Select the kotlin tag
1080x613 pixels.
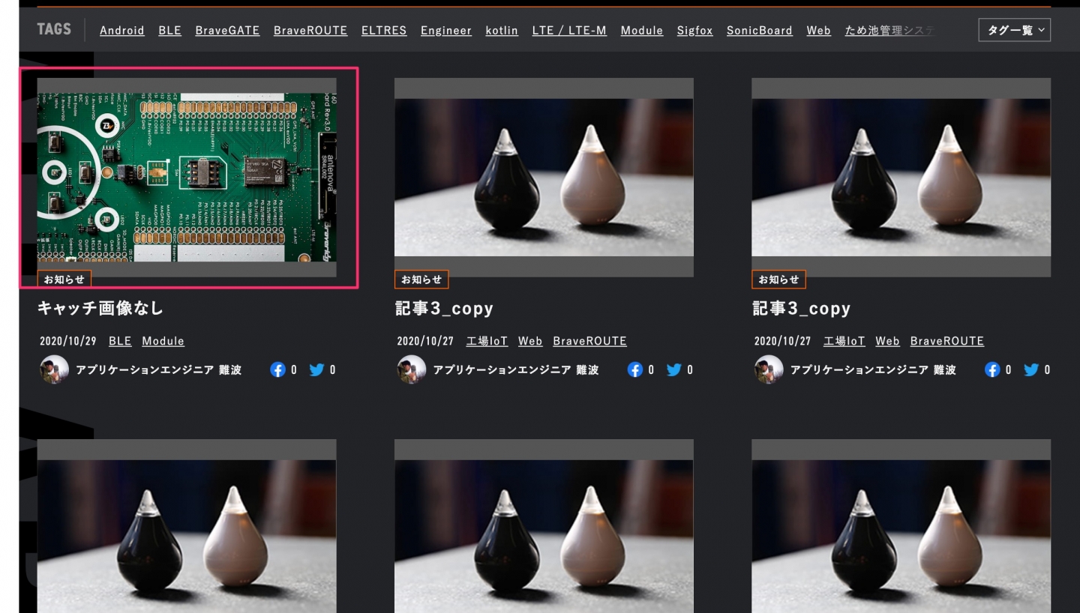point(502,31)
